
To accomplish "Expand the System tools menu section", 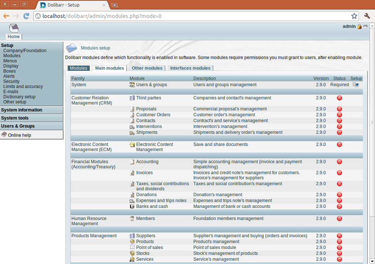I will pos(15,118).
